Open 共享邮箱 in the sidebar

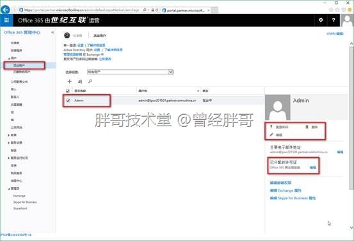click(17, 104)
